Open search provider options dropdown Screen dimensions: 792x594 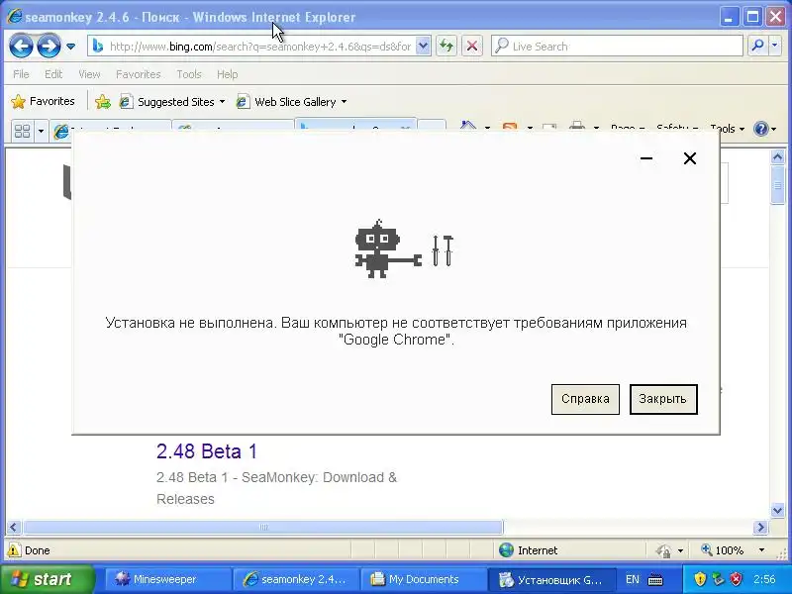point(775,46)
